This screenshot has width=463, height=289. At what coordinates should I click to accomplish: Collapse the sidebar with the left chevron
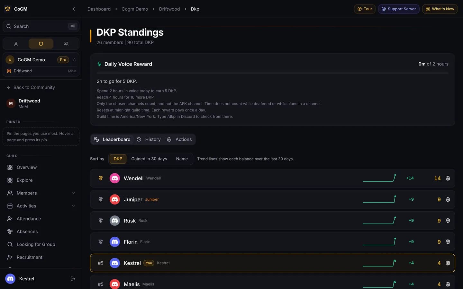coord(74,9)
